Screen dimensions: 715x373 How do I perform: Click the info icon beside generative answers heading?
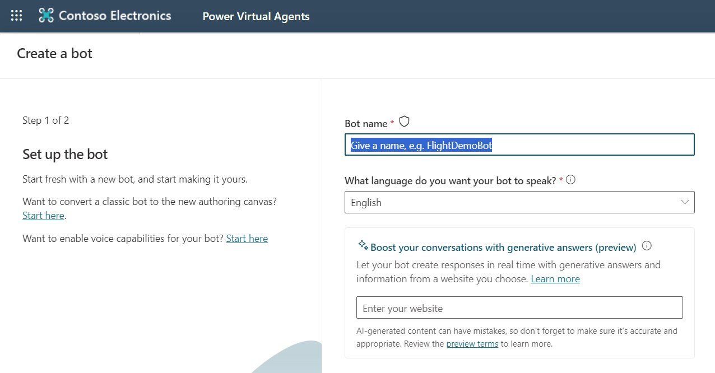[647, 246]
